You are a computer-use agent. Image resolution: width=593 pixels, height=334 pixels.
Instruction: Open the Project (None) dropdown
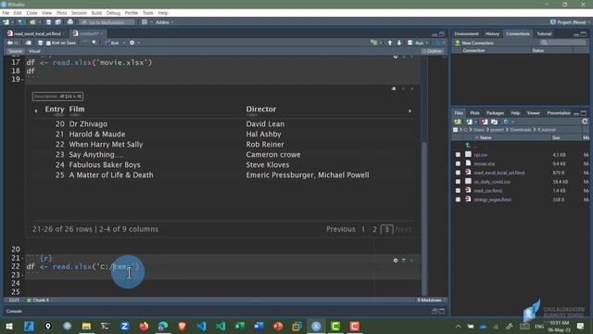click(571, 22)
